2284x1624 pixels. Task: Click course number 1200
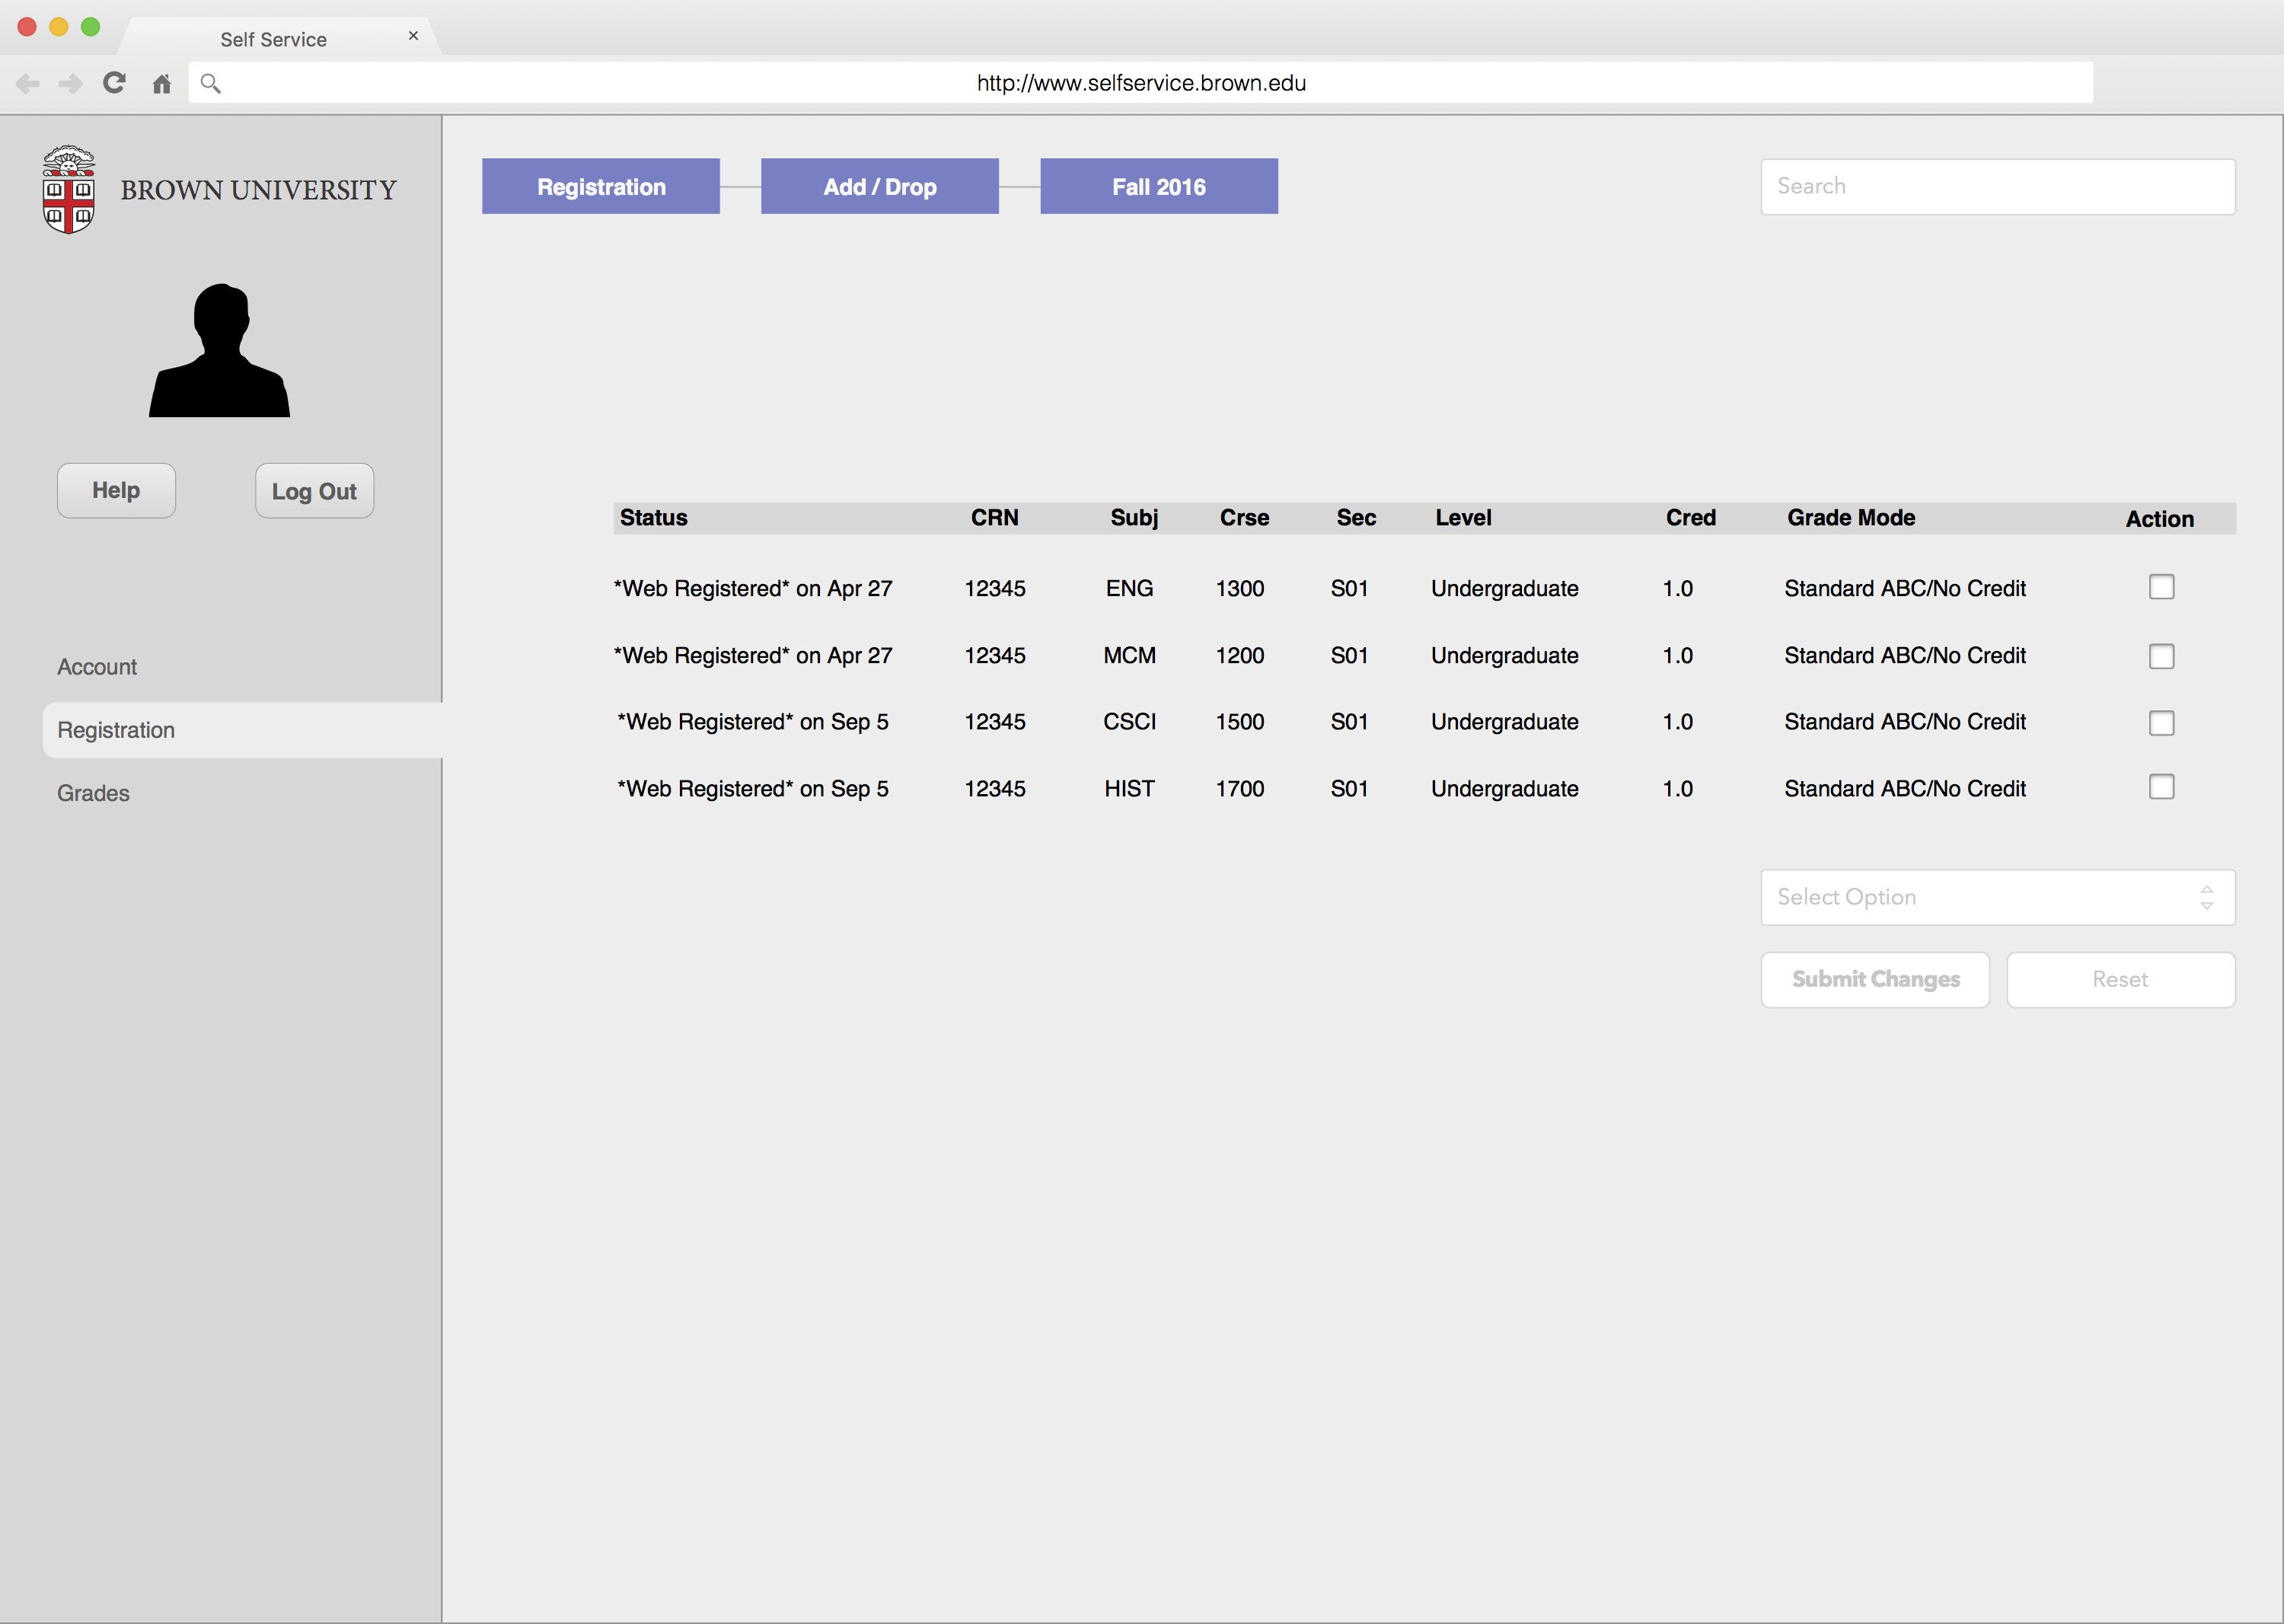(x=1240, y=656)
